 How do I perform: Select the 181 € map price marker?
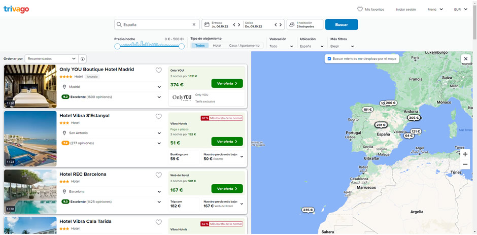[367, 110]
